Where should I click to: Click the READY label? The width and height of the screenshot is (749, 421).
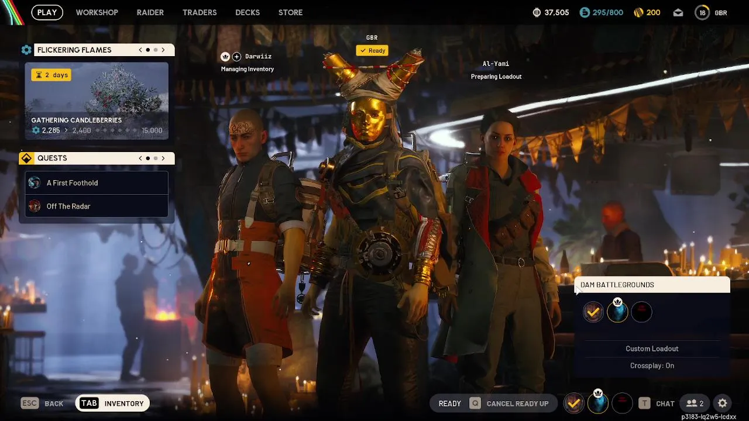(450, 403)
